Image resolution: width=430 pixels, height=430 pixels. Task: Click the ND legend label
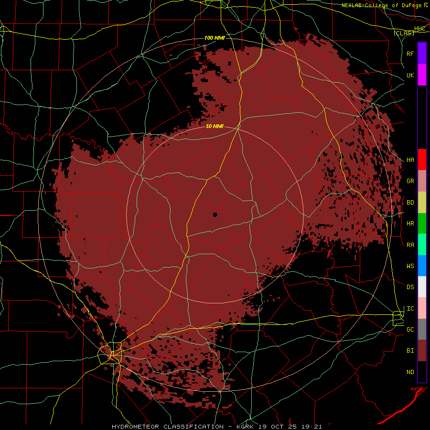[x=410, y=372]
